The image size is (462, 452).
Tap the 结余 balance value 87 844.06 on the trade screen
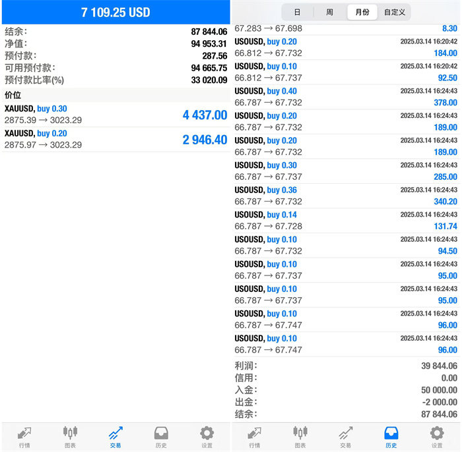pos(209,32)
